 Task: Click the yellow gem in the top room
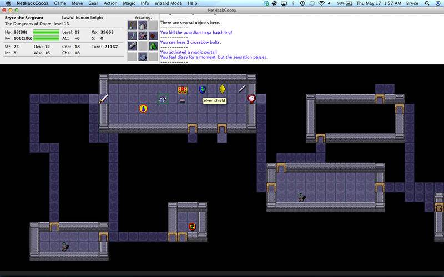coord(223,89)
